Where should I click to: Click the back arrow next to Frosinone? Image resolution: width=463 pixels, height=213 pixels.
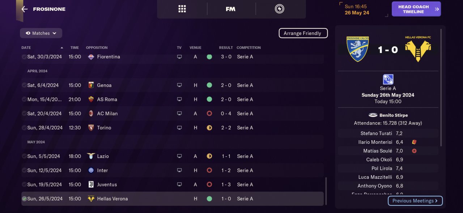[25, 9]
